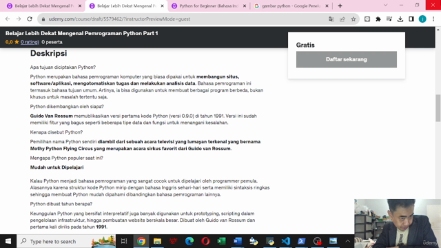The image size is (441, 248).
Task: Click the extension icon beside the bookmark star
Action: pyautogui.click(x=367, y=19)
